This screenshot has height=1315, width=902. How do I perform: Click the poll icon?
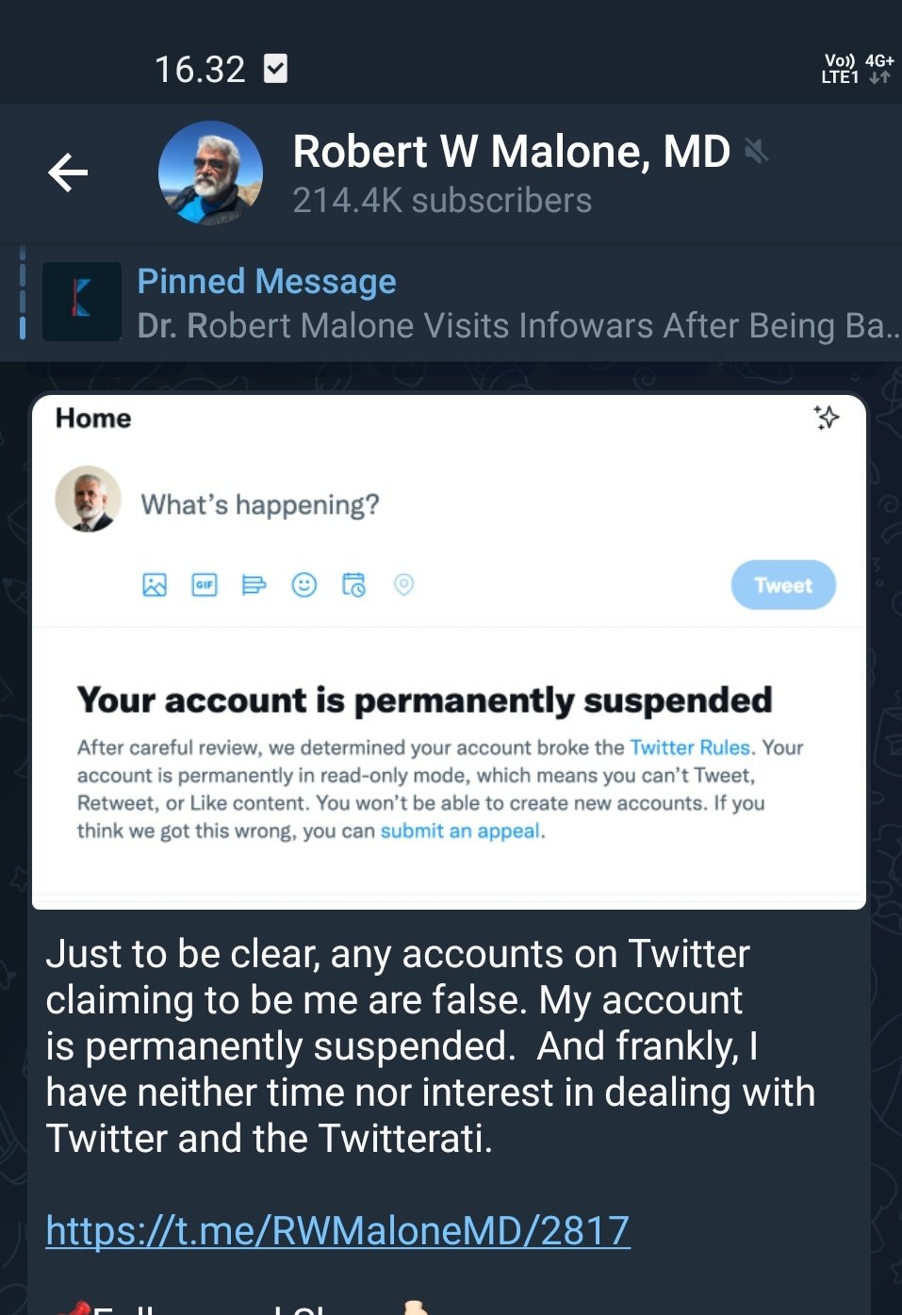point(254,585)
